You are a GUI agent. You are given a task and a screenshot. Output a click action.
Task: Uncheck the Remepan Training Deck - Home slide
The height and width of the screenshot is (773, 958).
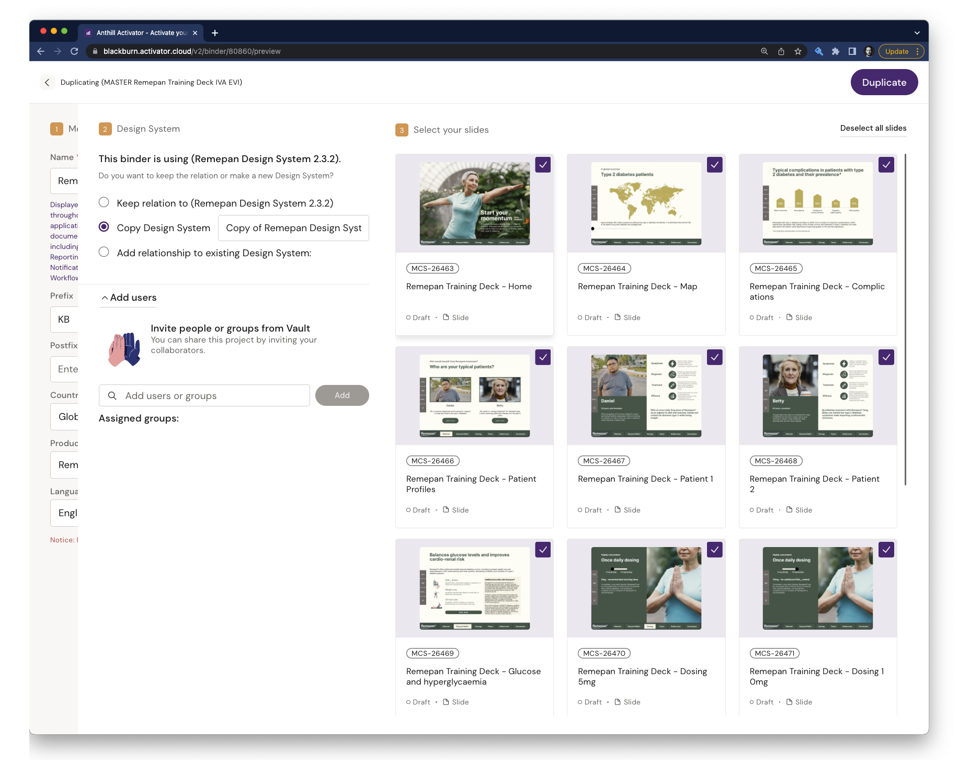543,165
